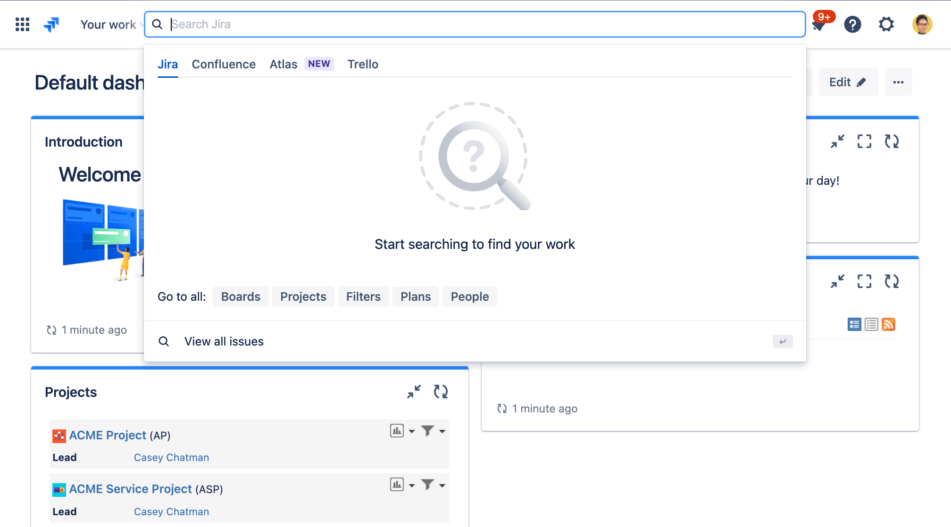The height and width of the screenshot is (527, 951).
Task: Click the Projects shortcut in search
Action: click(x=303, y=296)
